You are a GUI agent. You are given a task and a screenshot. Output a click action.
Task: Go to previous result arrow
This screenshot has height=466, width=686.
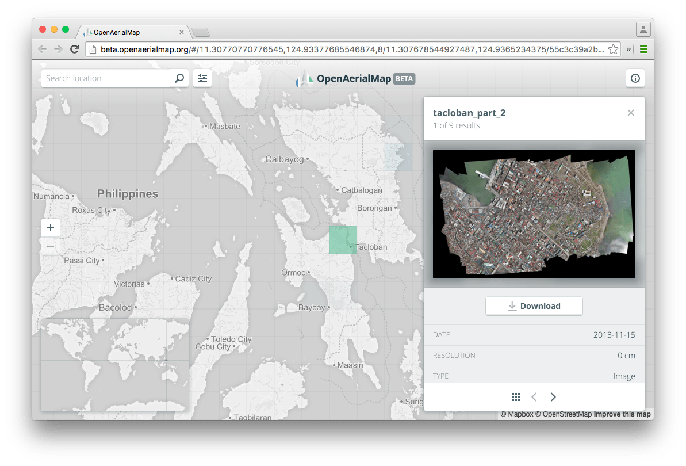click(x=534, y=397)
